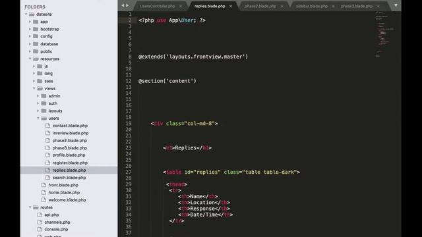This screenshot has height=237, width=422.
Task: Click the table id="replies" code line
Action: (x=231, y=172)
